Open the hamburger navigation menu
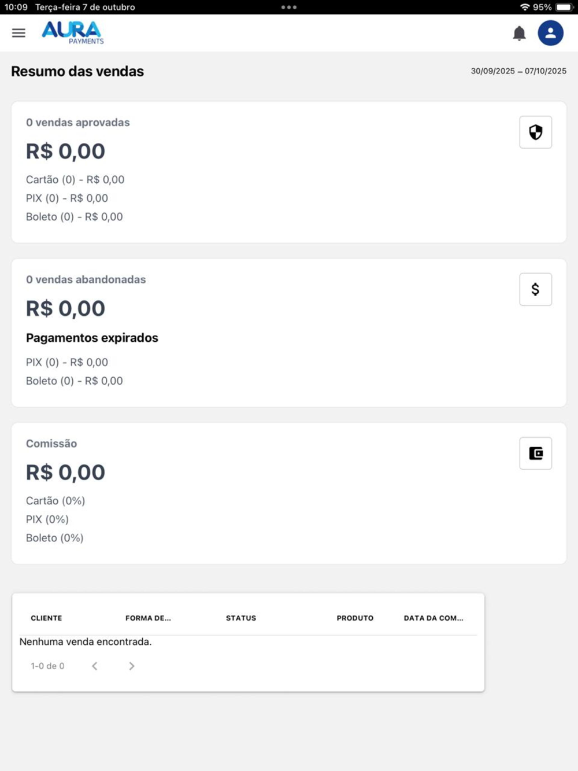578x771 pixels. tap(18, 33)
